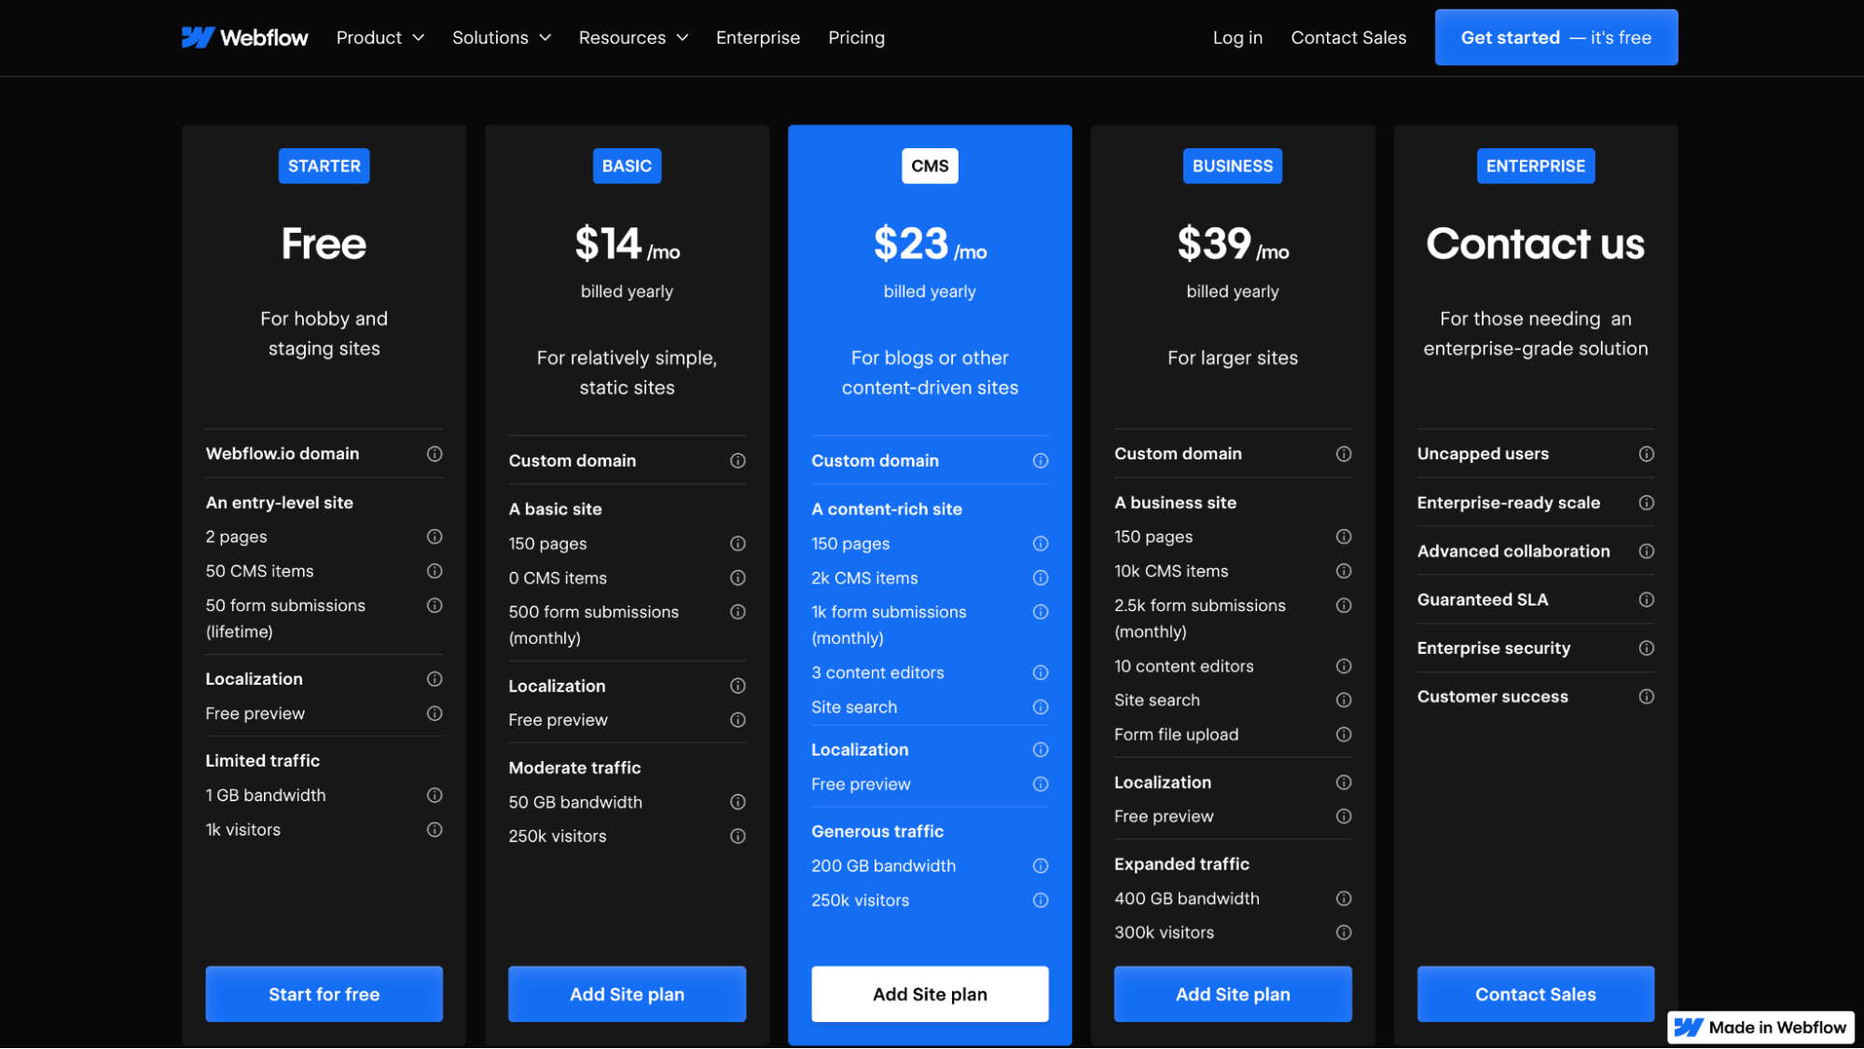Image resolution: width=1864 pixels, height=1049 pixels.
Task: Show info for Enterprise-ready scale
Action: [x=1647, y=503]
